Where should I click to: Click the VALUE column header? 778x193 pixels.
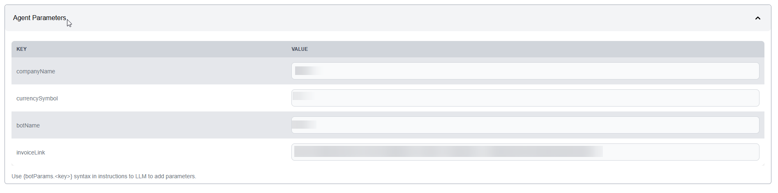pyautogui.click(x=300, y=49)
